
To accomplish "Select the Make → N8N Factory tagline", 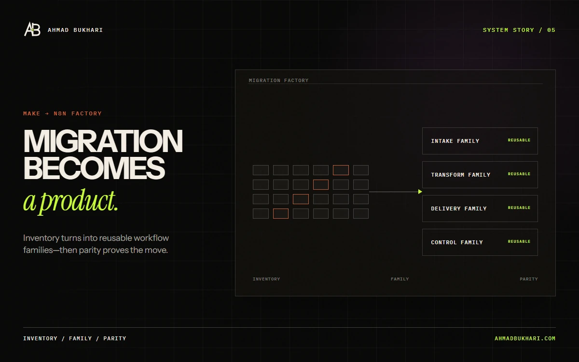I will (63, 113).
